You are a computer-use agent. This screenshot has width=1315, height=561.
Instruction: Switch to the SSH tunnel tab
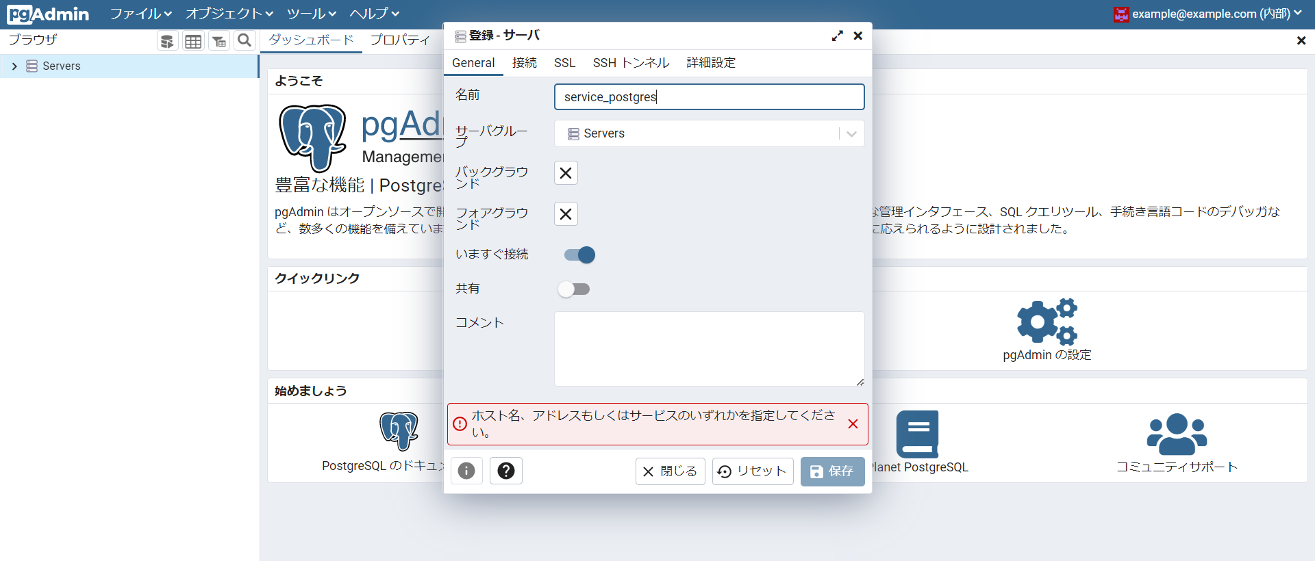(x=631, y=63)
